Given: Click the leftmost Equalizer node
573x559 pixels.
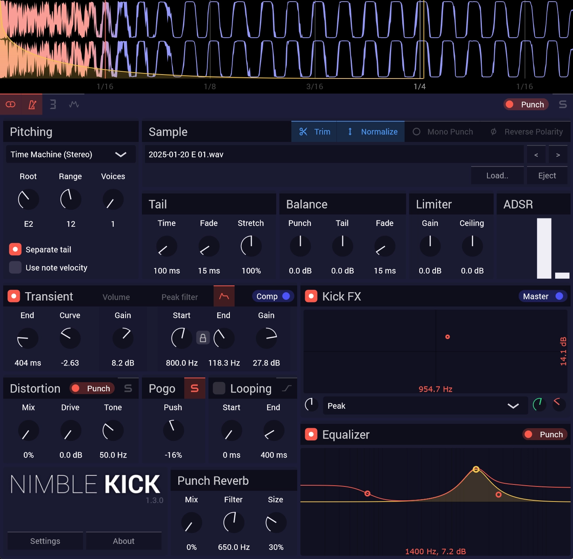Looking at the screenshot, I should tap(367, 494).
